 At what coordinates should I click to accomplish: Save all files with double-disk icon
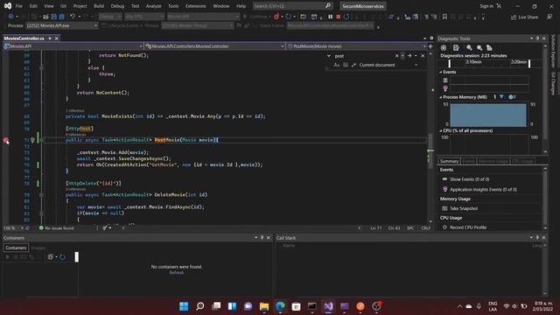(61, 17)
